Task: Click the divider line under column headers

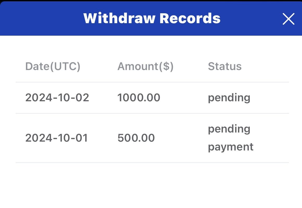Action: [x=152, y=82]
